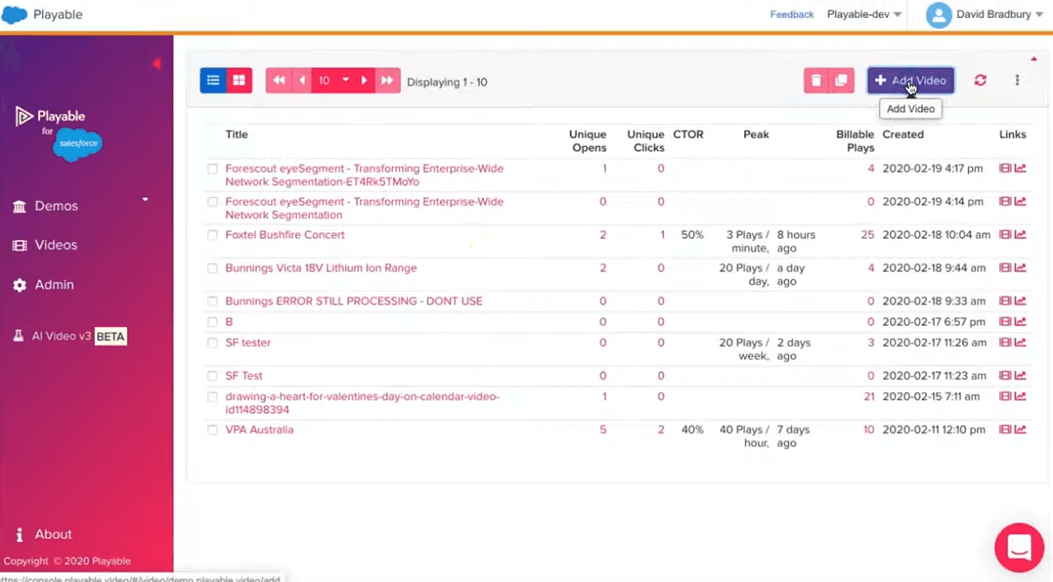The width and height of the screenshot is (1053, 582).
Task: Open the Foxtel Bushfire Concert video link
Action: (x=285, y=235)
